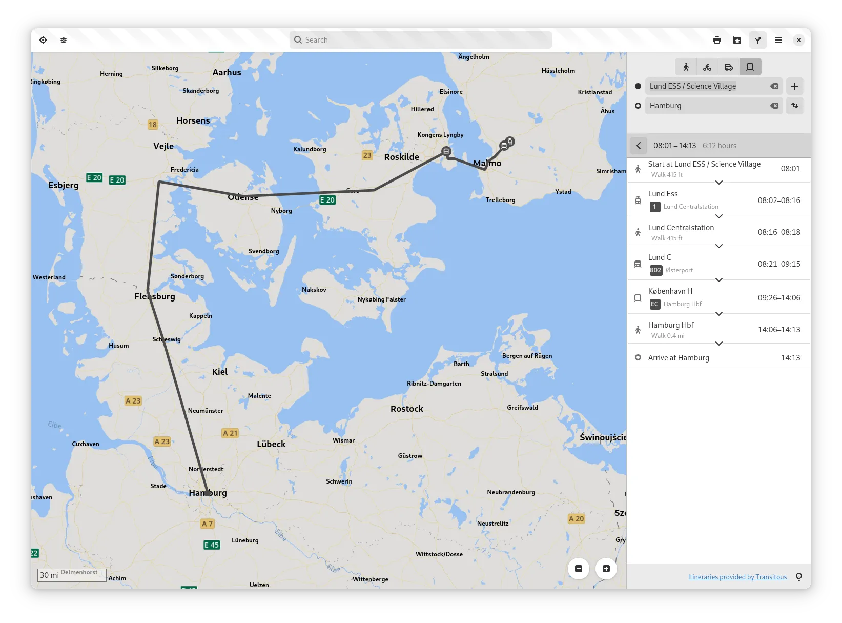Click the search field
This screenshot has height=623, width=842.
421,40
